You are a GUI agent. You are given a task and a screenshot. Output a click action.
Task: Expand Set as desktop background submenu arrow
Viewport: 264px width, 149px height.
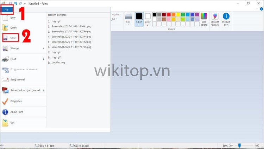click(44, 91)
